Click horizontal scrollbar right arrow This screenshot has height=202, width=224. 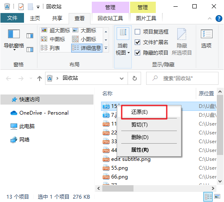(213, 188)
